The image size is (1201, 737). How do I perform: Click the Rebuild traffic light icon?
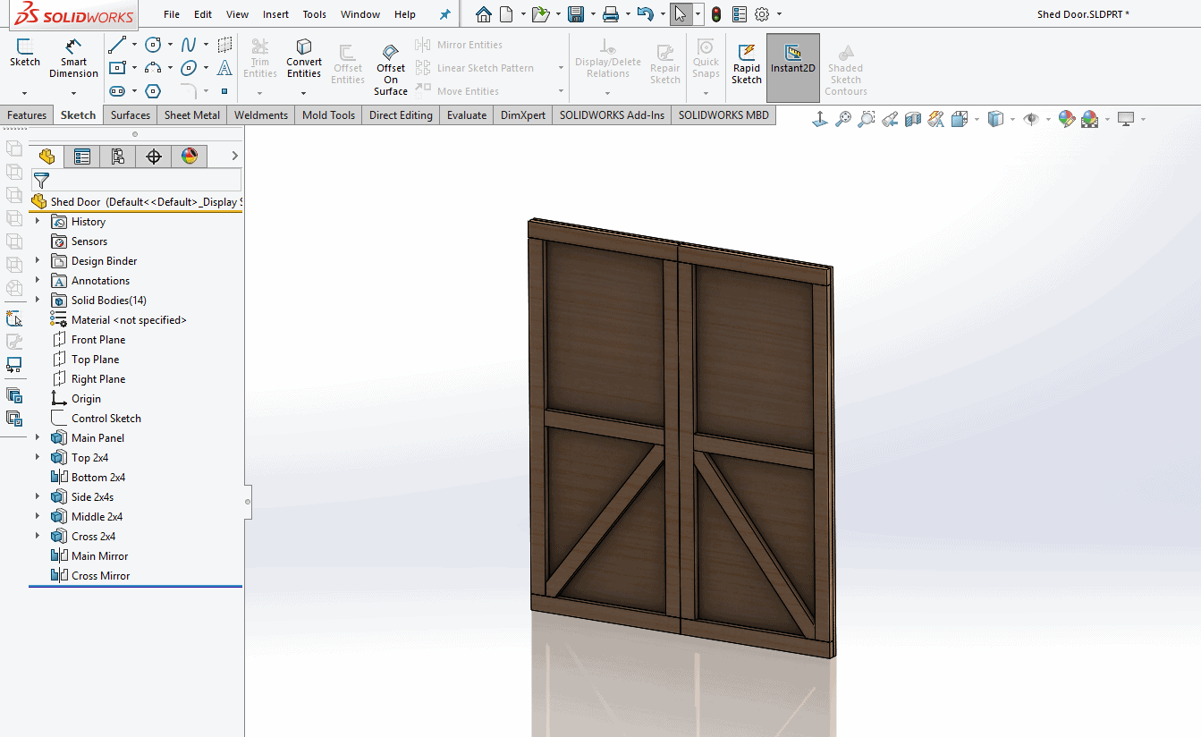coord(716,14)
